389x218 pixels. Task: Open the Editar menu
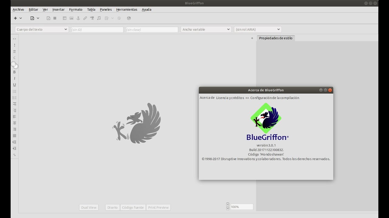pyautogui.click(x=33, y=9)
